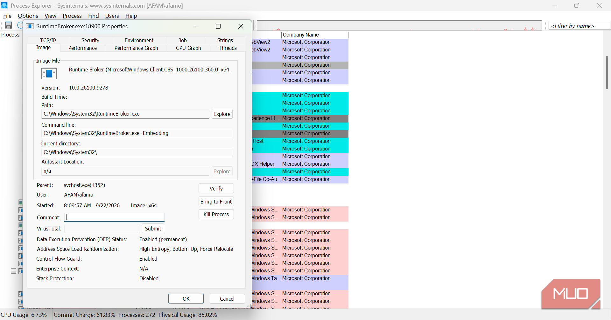Click 'Commit Charge: 61.83%' in status bar
611x320 pixels.
[x=84, y=315]
